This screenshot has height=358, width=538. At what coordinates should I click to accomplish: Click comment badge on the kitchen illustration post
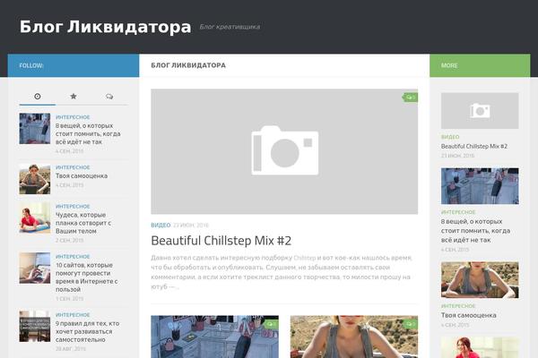[x=271, y=324]
